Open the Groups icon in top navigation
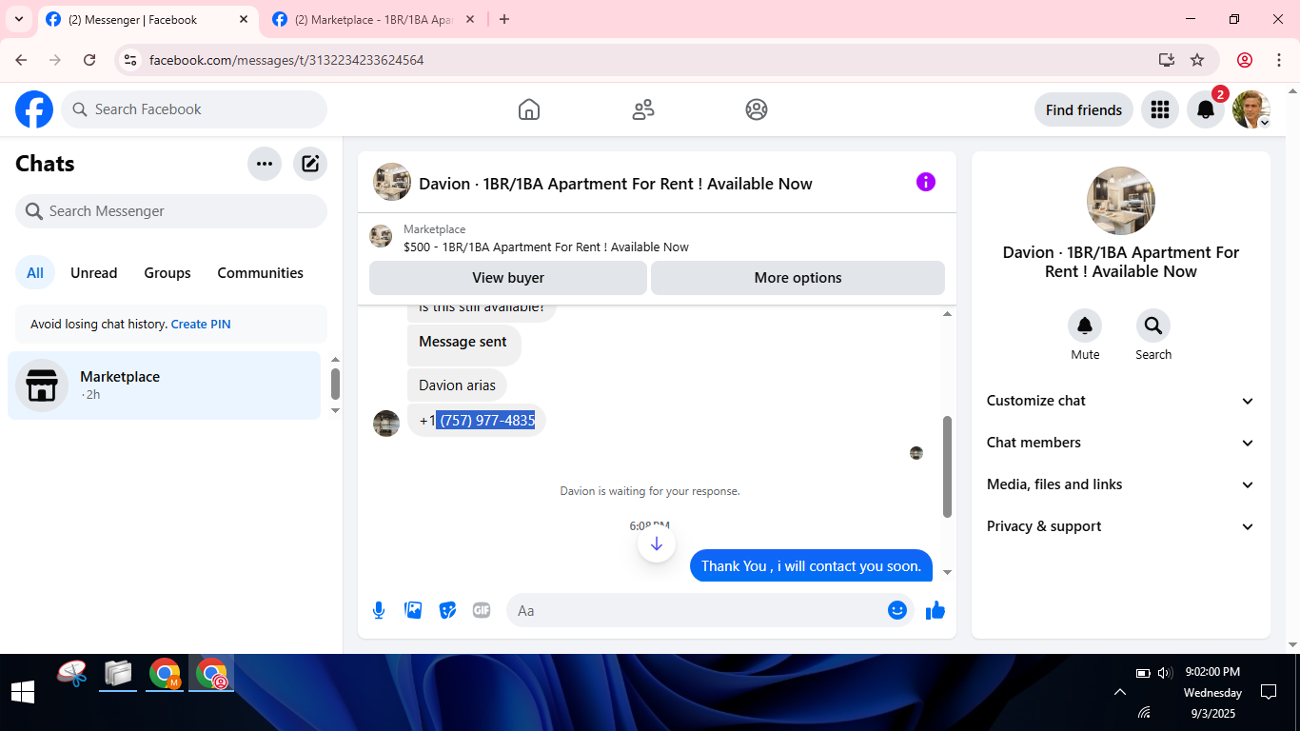Screen dimensions: 1300x731 [757, 109]
